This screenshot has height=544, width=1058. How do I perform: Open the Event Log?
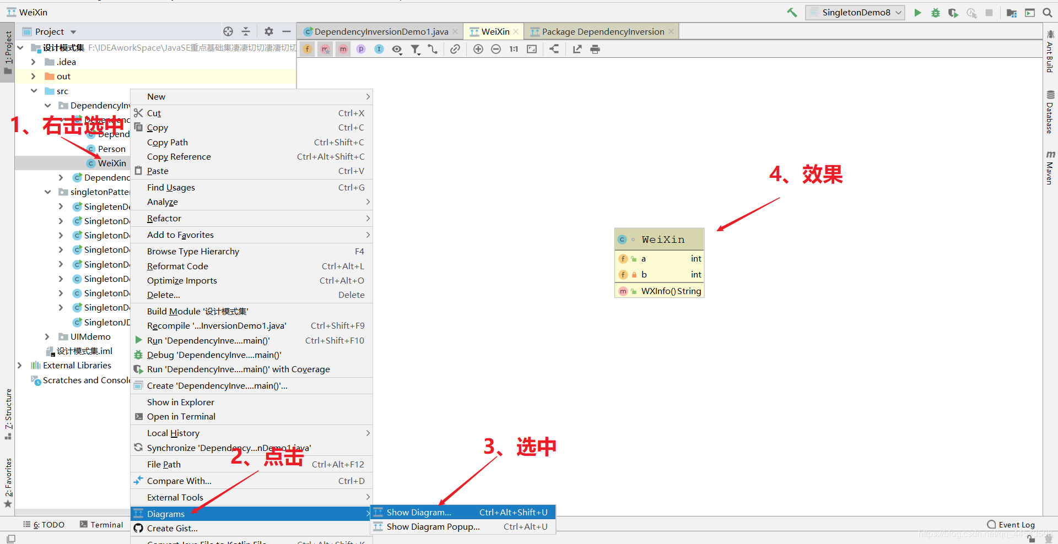1016,524
